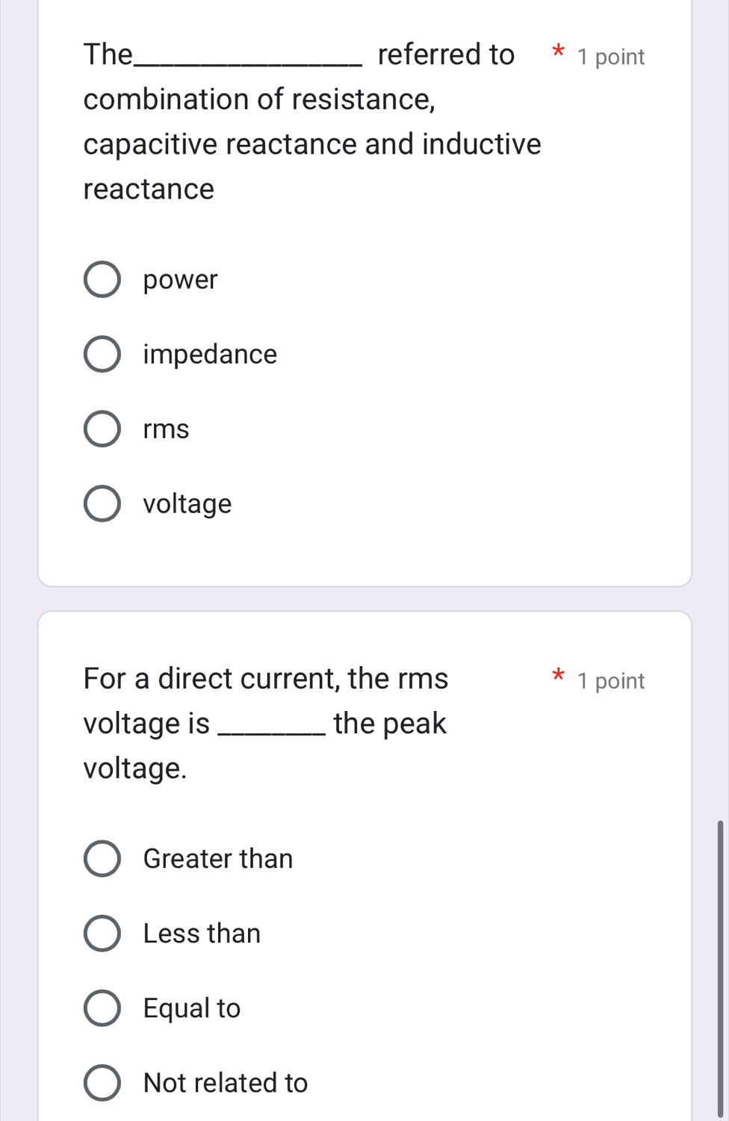This screenshot has width=729, height=1121.
Task: Click the 'impedance' option label text
Action: coord(210,355)
